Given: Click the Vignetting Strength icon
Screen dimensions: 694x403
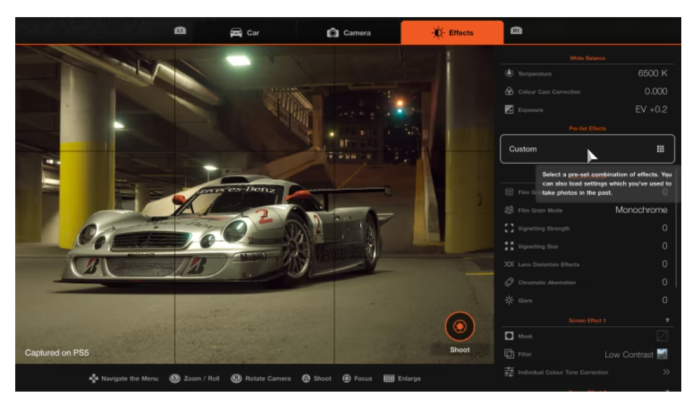Looking at the screenshot, I should [509, 228].
